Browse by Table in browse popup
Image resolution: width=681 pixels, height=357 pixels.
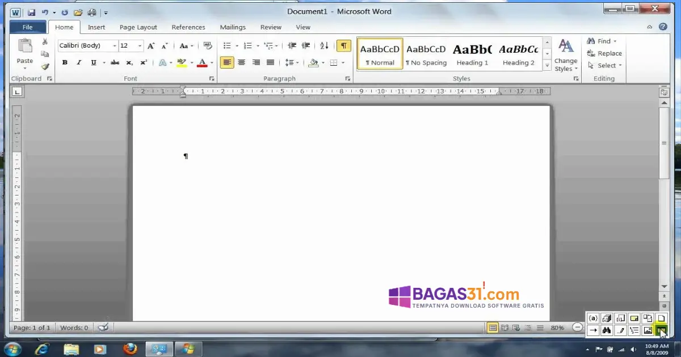pos(661,330)
